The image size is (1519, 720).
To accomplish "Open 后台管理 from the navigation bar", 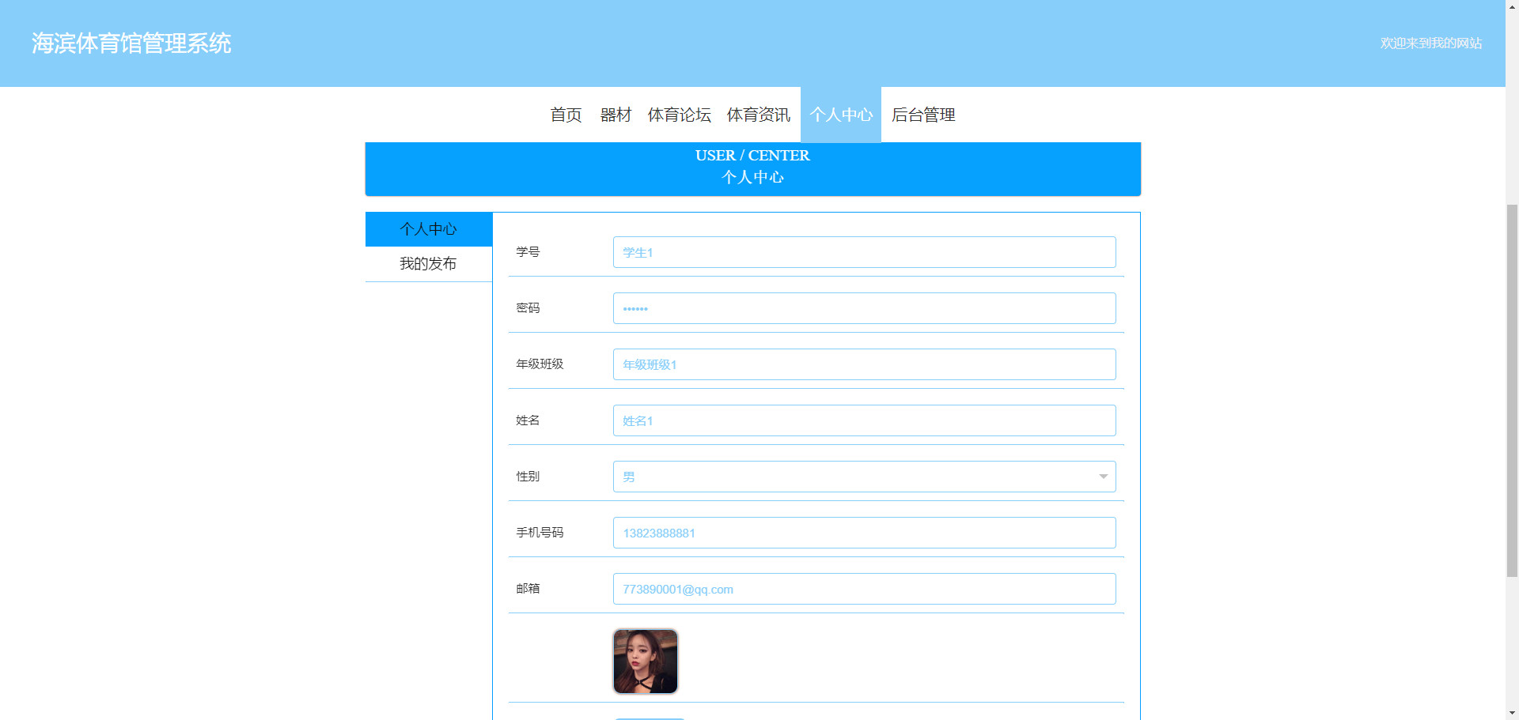I will click(923, 115).
